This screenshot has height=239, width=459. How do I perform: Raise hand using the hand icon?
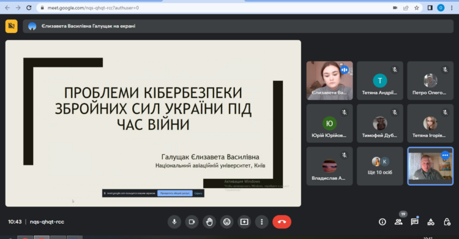209,222
